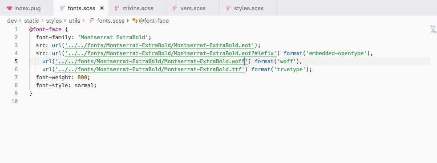
Task: Click the symbol icon beside @font-face breadcrumb
Action: tap(134, 20)
